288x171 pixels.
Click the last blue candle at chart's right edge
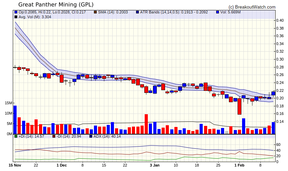pos(273,93)
